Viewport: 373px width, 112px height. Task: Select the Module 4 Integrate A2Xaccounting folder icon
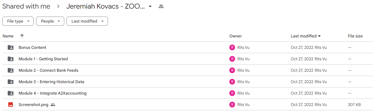[11, 93]
